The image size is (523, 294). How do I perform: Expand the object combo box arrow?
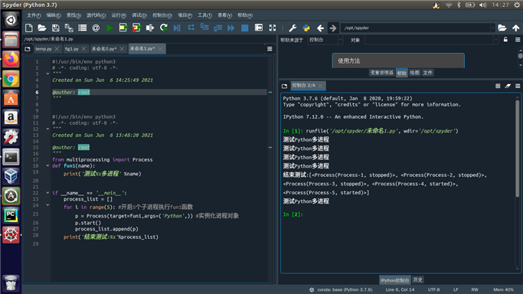coord(495,40)
